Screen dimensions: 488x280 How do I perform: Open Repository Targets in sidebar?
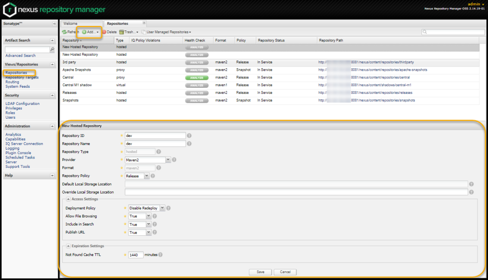tap(22, 77)
